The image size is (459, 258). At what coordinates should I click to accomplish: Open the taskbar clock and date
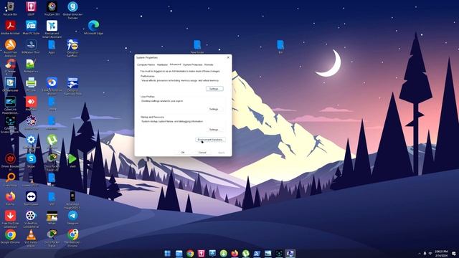[x=441, y=253]
